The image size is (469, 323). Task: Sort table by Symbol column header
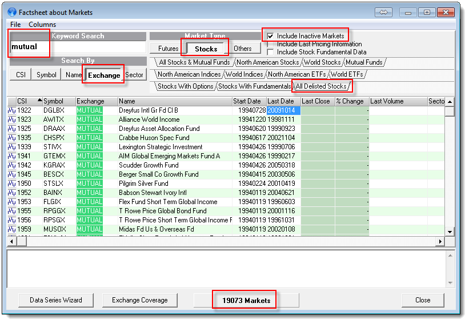click(x=59, y=101)
